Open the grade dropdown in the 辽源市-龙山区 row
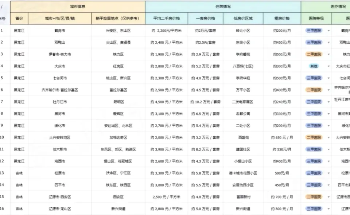 pyautogui.click(x=329, y=209)
